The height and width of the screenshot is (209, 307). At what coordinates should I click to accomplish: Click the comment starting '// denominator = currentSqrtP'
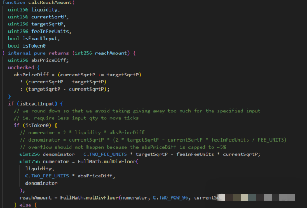point(153,140)
